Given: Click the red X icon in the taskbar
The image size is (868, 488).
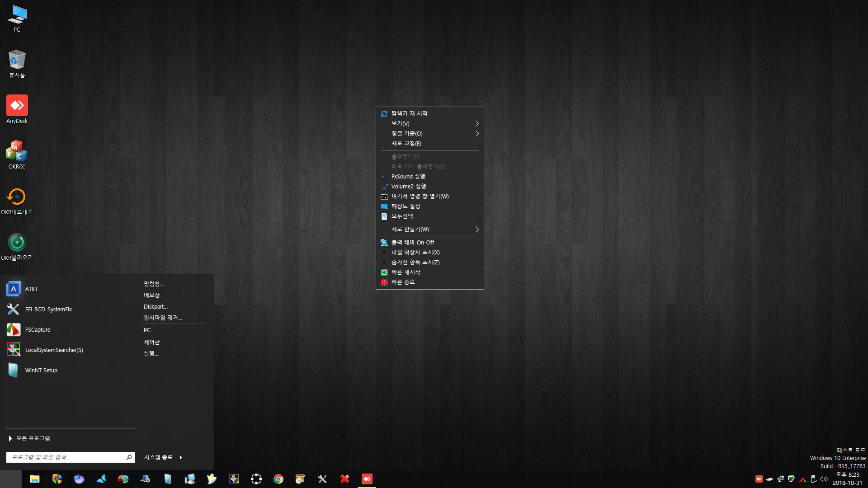Looking at the screenshot, I should pos(345,479).
